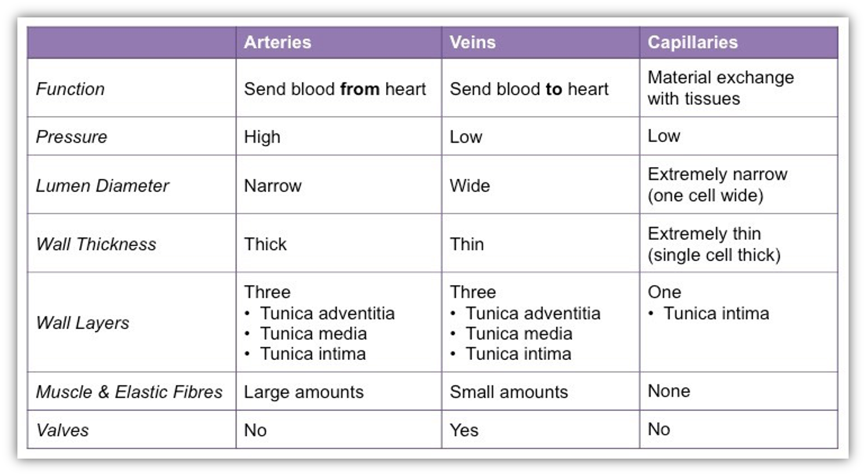
Task: Click 'Material exchange with tissues' cell
Action: click(720, 88)
